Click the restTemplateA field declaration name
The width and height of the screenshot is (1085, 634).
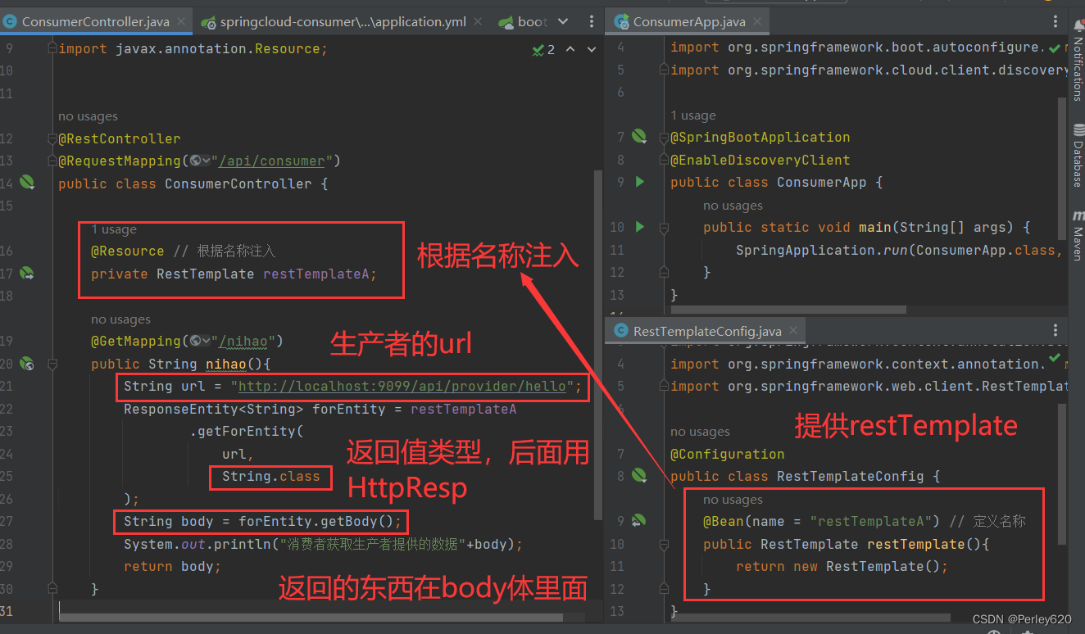click(316, 274)
